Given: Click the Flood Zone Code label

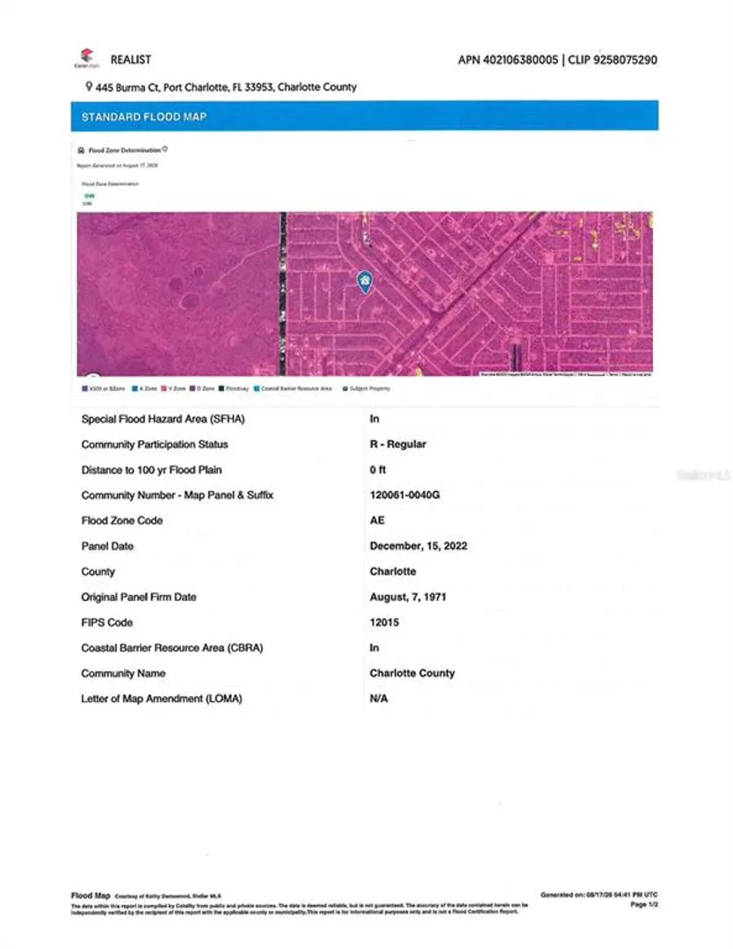Looking at the screenshot, I should (121, 520).
